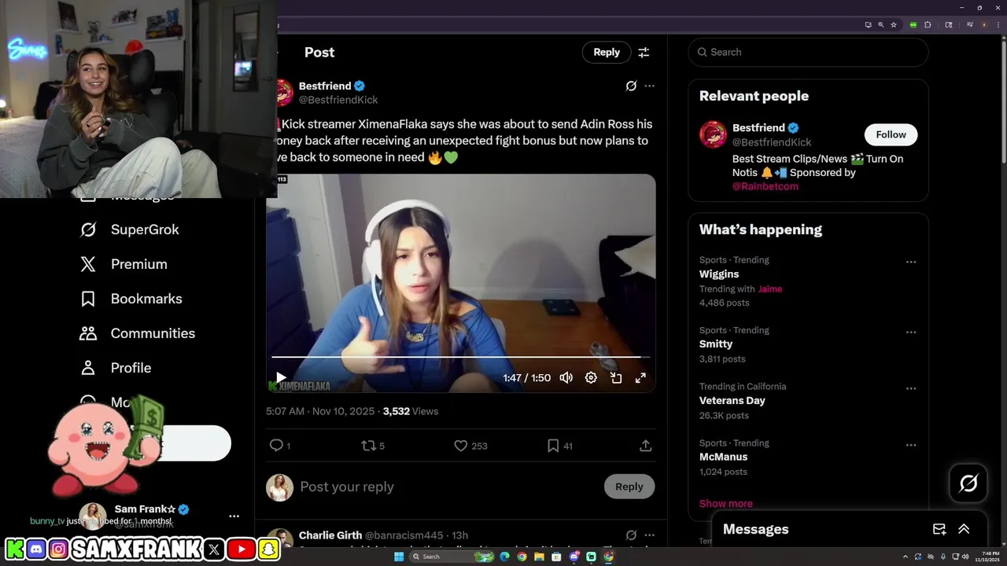This screenshot has width=1007, height=566.
Task: Open more options on Bestfriend post
Action: 649,86
